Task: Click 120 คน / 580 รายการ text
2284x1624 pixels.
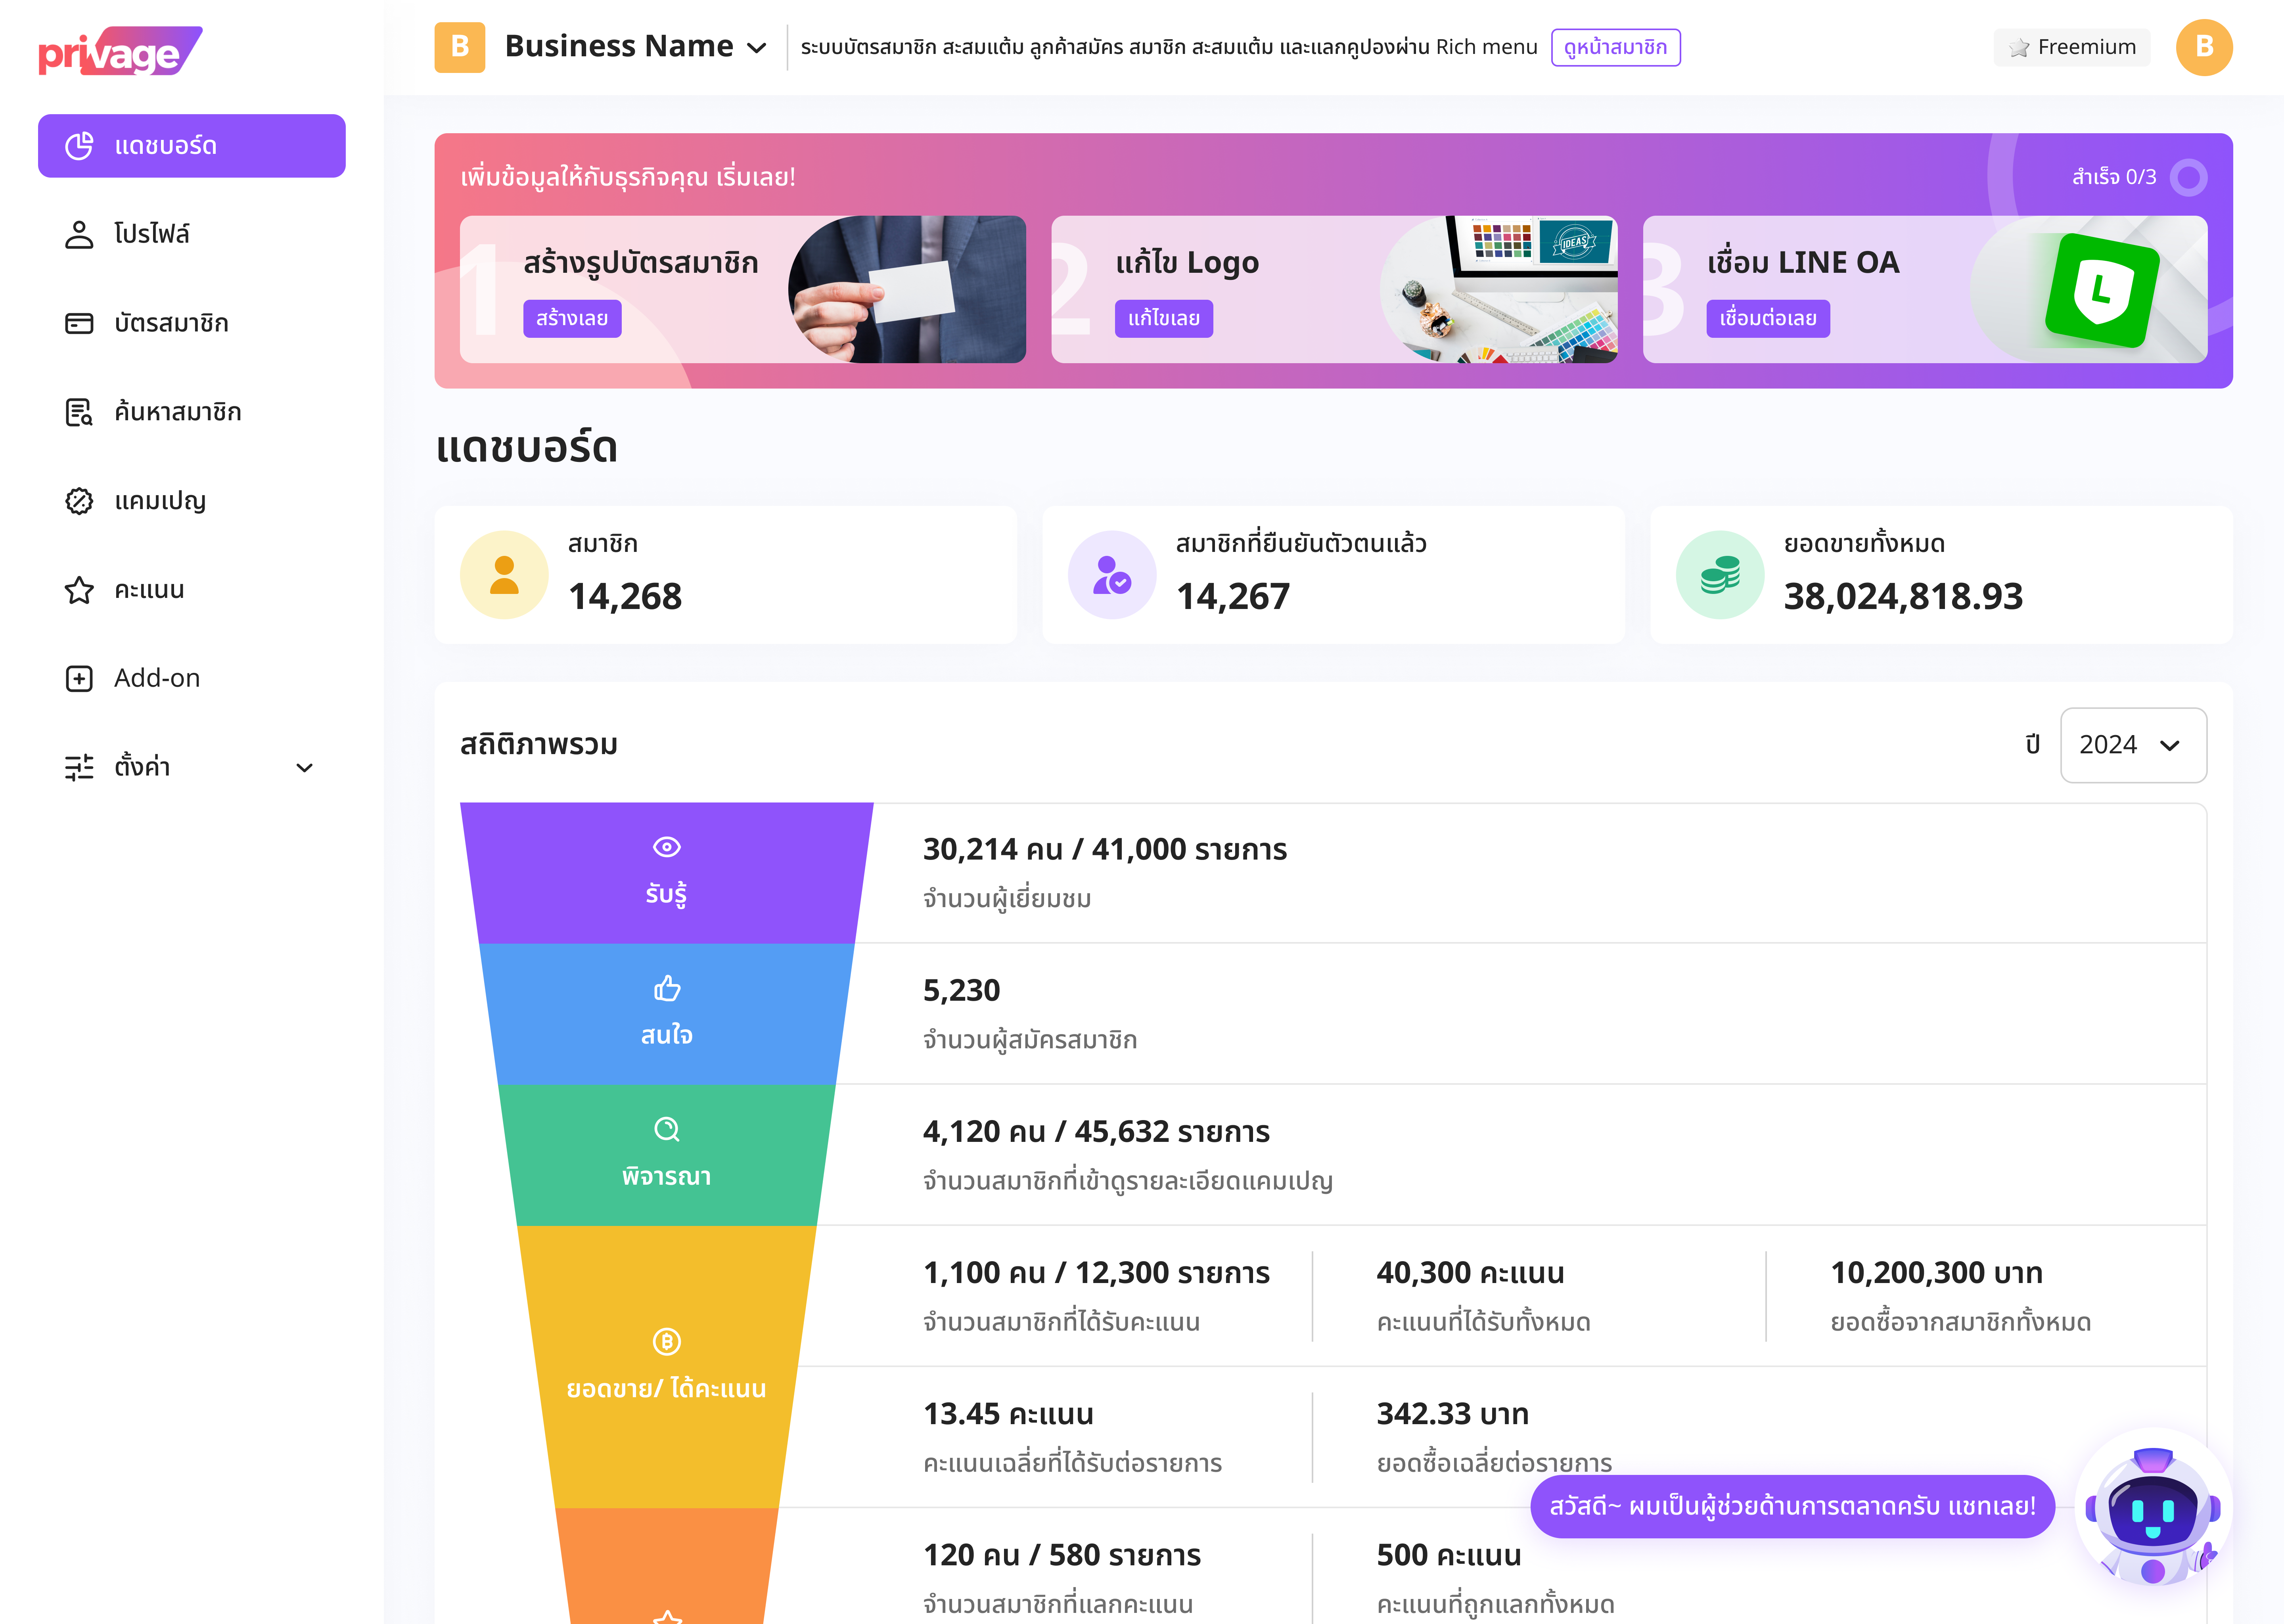Action: pos(1062,1556)
